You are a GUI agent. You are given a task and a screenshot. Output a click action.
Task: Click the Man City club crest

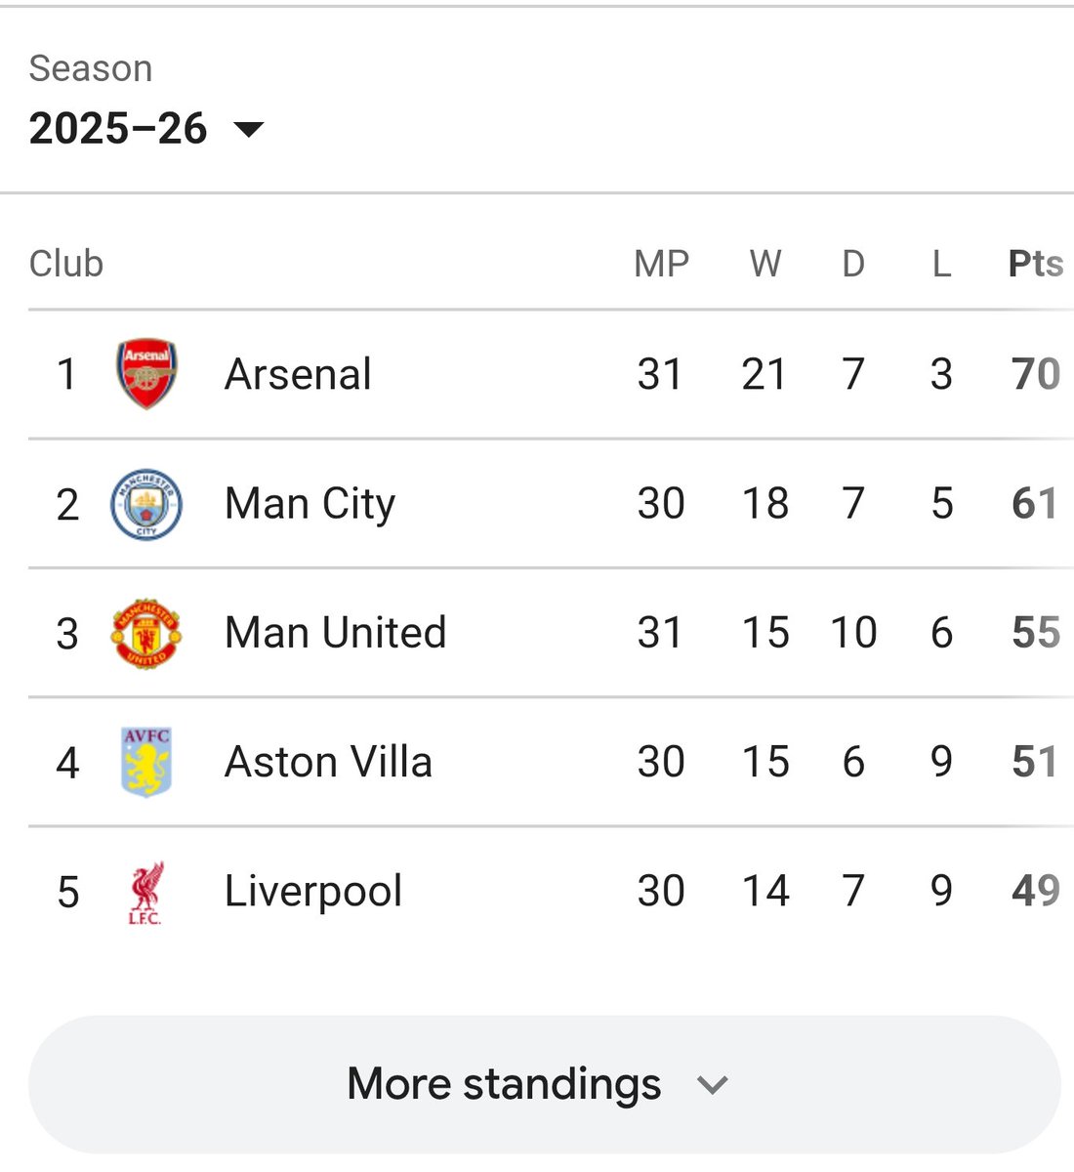(x=146, y=504)
